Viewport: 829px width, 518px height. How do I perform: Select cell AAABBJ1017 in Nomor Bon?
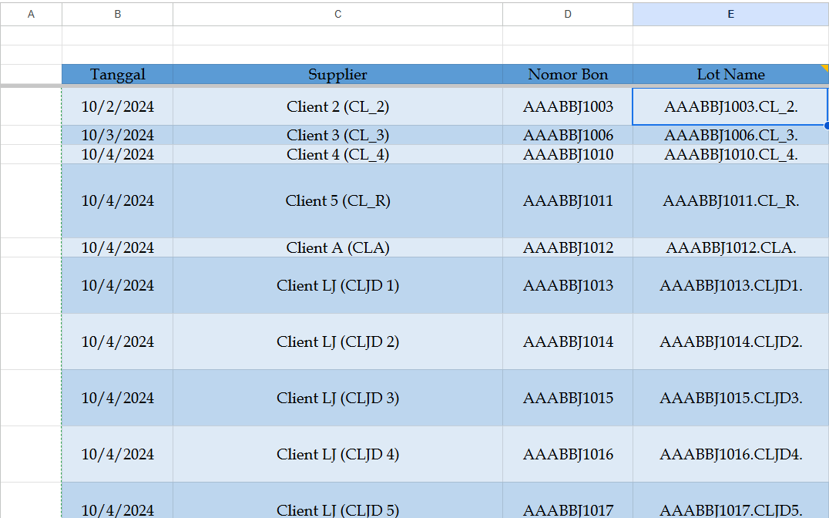(568, 500)
